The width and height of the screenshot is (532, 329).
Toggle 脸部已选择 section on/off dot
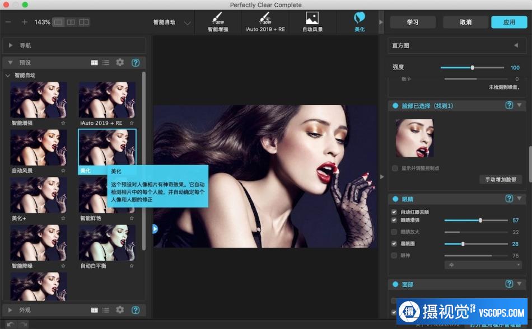pyautogui.click(x=395, y=106)
